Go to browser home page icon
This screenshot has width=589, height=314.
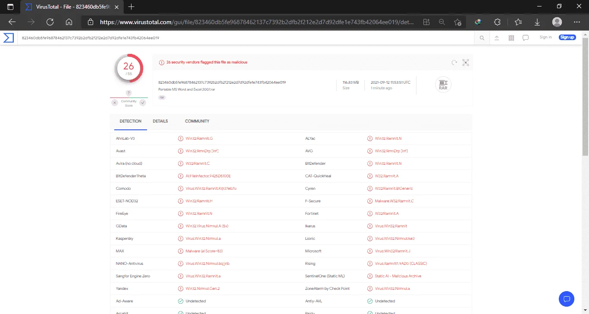click(x=69, y=22)
